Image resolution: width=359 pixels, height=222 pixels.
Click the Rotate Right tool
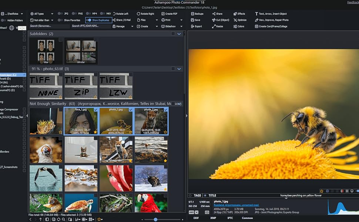[x=147, y=14]
